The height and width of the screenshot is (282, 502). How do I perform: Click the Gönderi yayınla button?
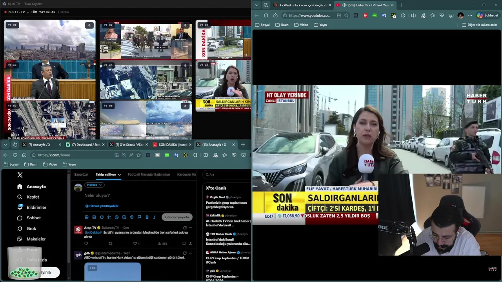pos(177,217)
